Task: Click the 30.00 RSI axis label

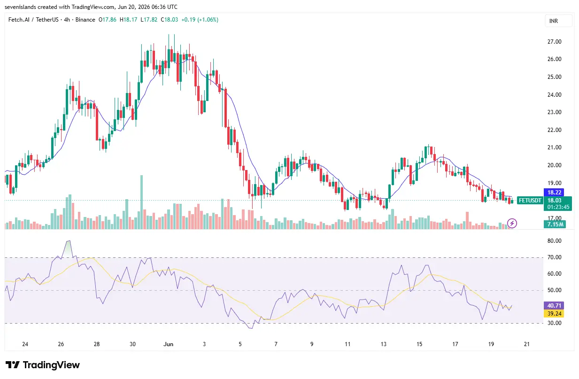Action: tap(555, 323)
